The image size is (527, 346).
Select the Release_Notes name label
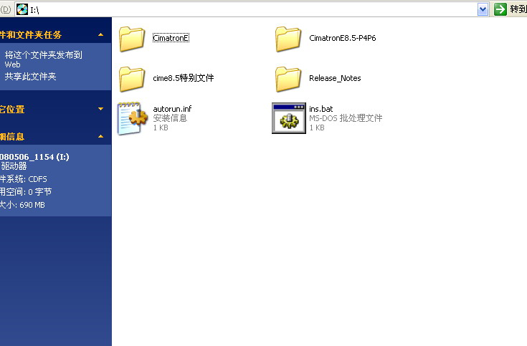click(x=335, y=78)
